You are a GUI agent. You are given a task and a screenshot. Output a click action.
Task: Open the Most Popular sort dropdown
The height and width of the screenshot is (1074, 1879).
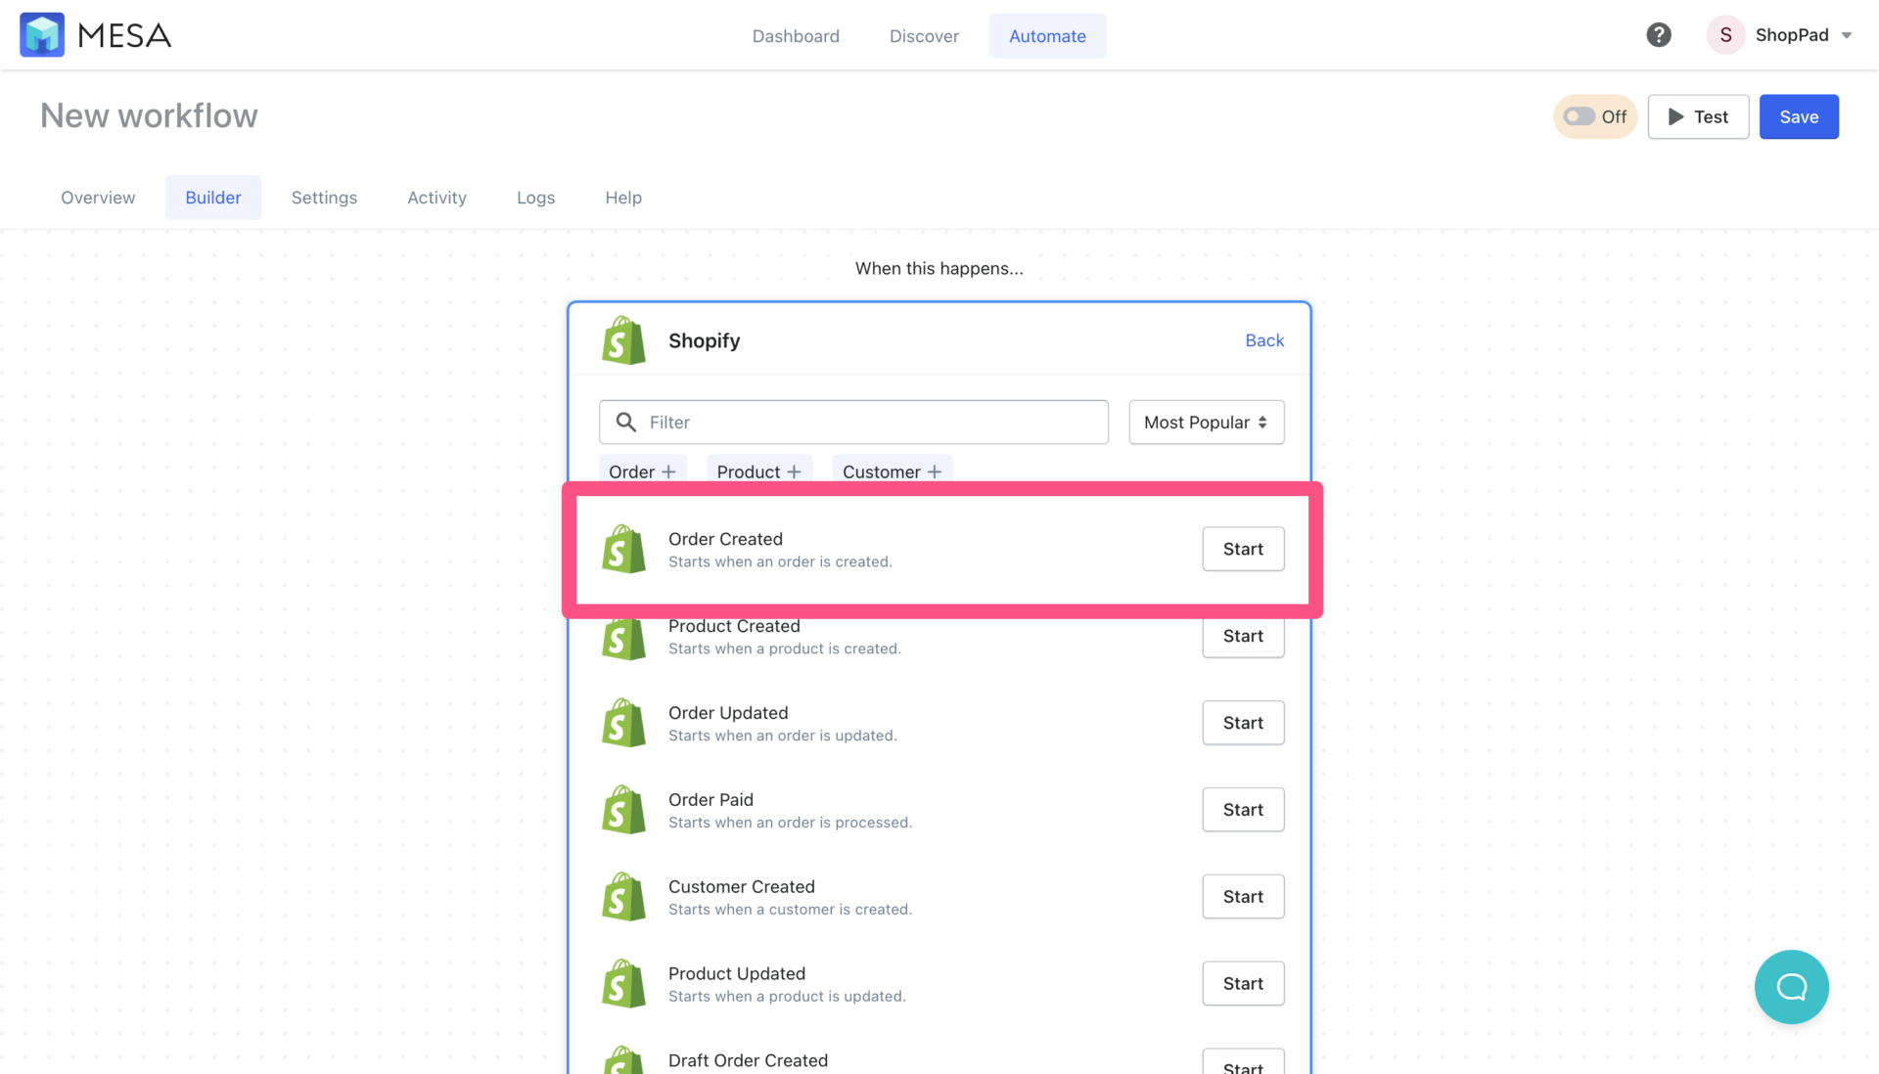pyautogui.click(x=1206, y=422)
